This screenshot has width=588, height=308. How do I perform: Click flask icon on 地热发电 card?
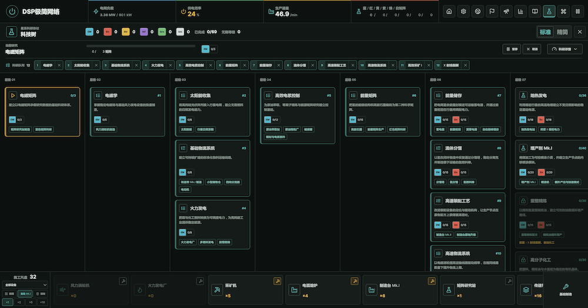pyautogui.click(x=523, y=96)
